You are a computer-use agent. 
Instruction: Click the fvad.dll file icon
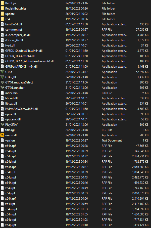pyautogui.click(x=2, y=45)
